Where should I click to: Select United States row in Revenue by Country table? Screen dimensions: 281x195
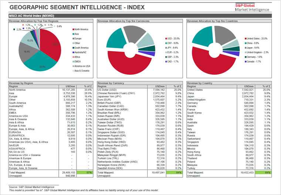coord(229,90)
